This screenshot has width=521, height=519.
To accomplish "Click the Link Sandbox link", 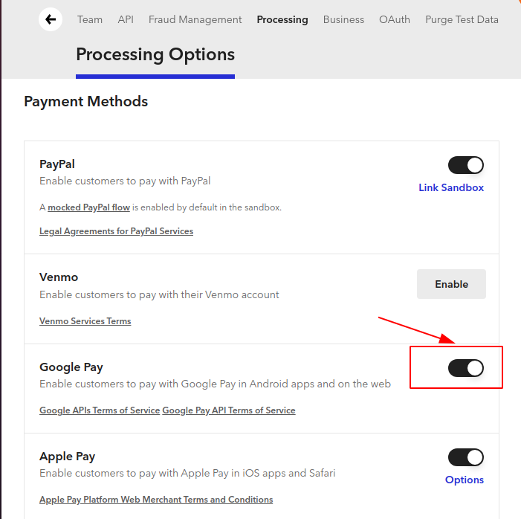I will [451, 187].
